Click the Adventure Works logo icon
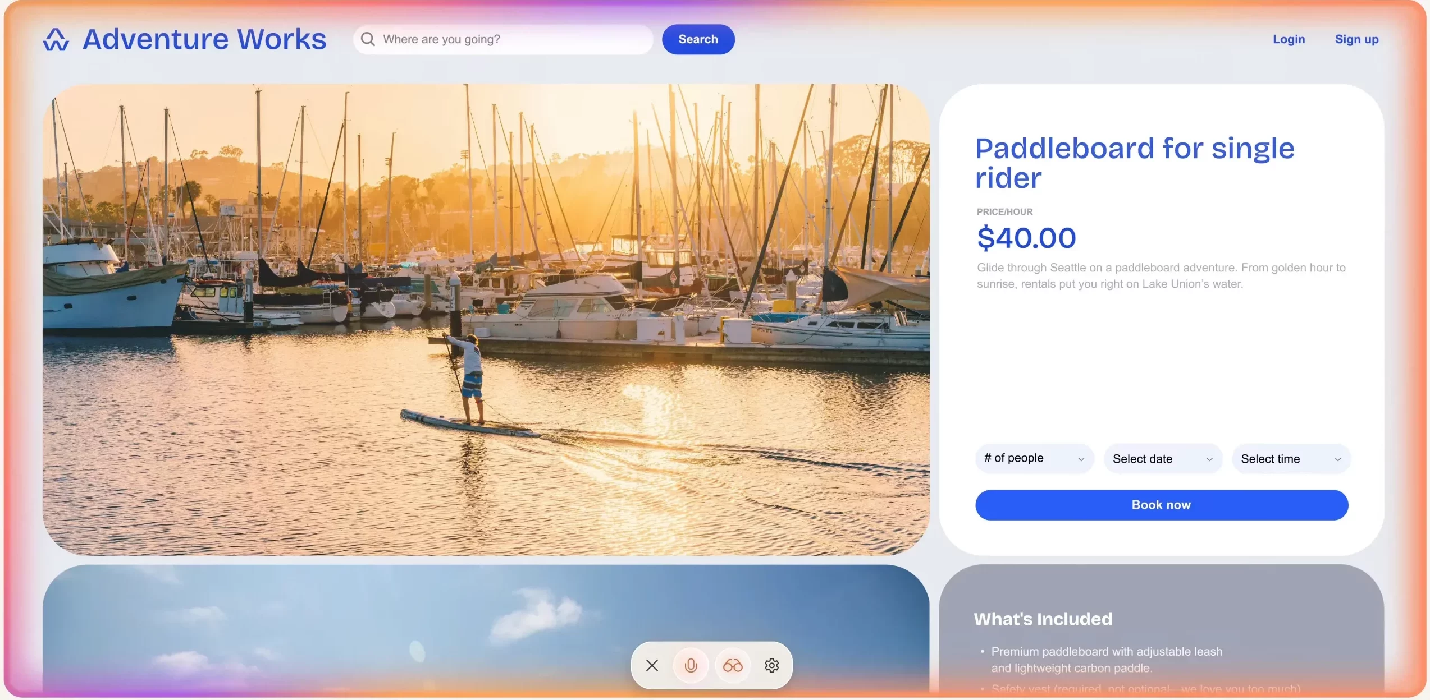This screenshot has width=1430, height=700. click(x=56, y=40)
